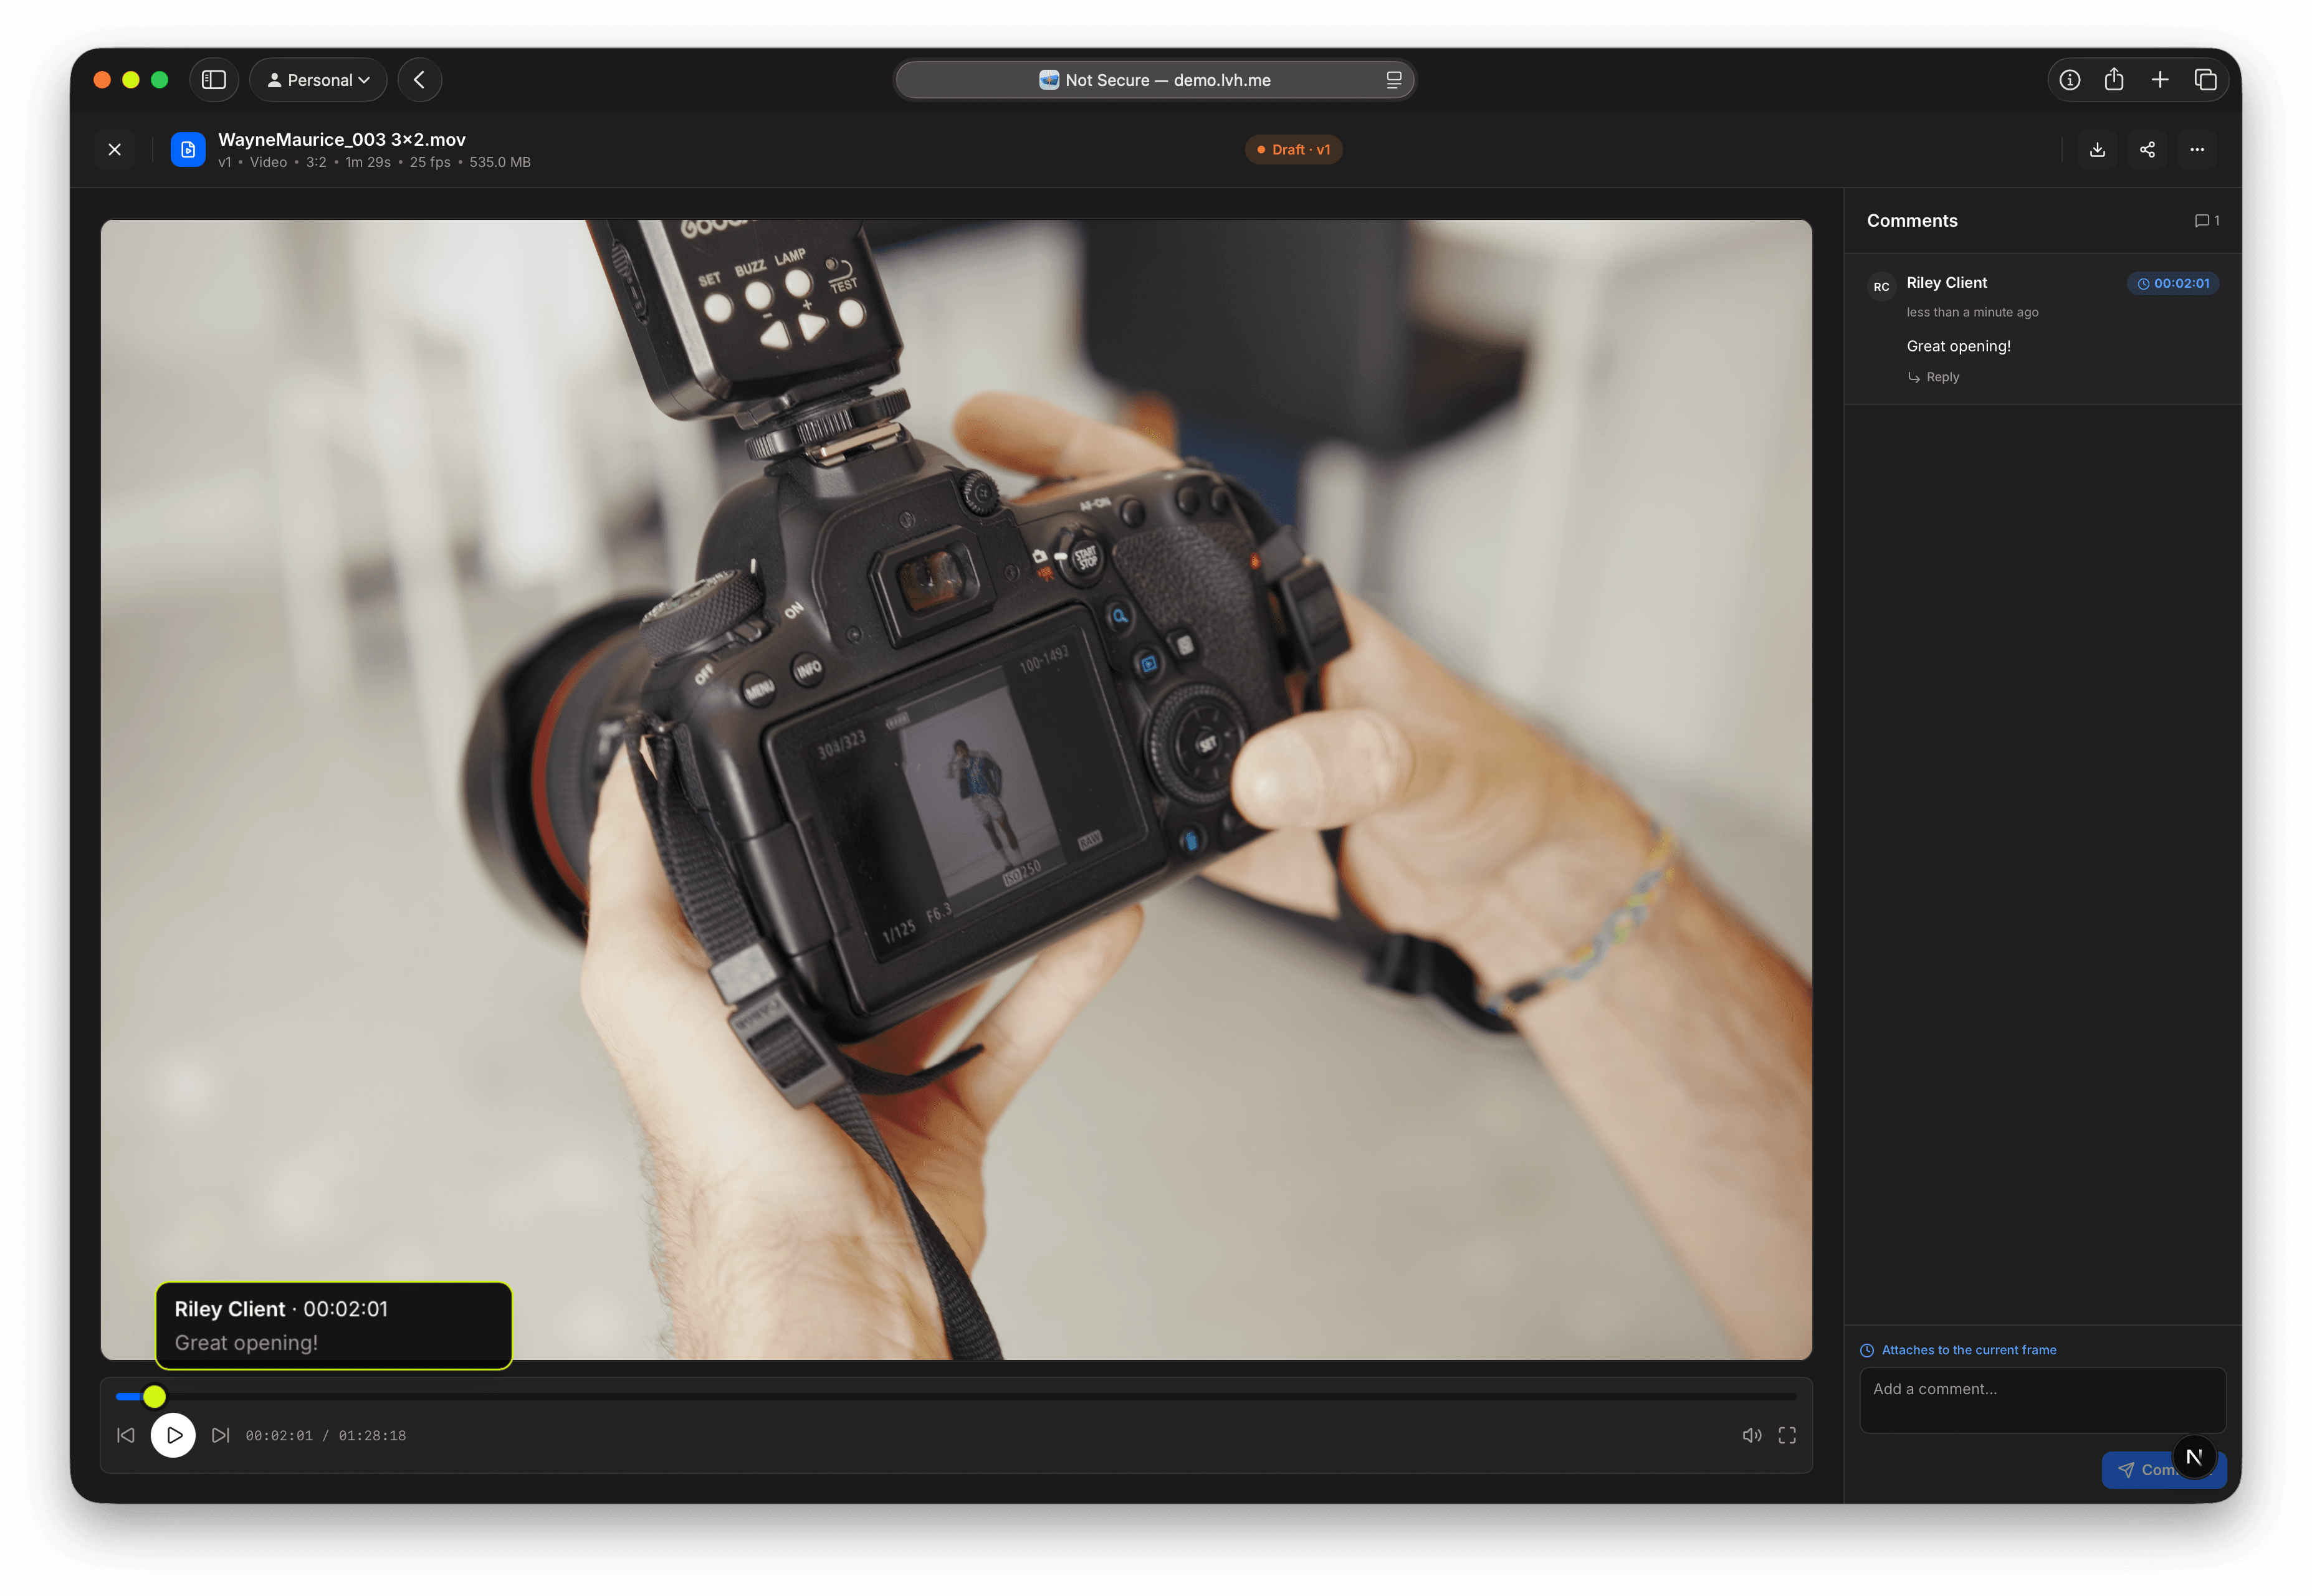Close the video viewer with the X button

(115, 150)
